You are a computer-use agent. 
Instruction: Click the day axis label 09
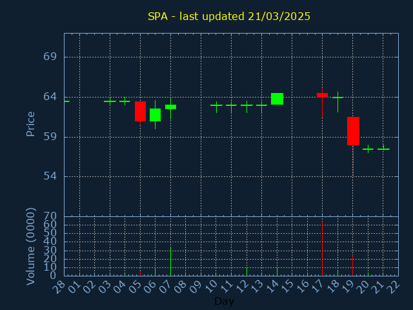pyautogui.click(x=196, y=287)
